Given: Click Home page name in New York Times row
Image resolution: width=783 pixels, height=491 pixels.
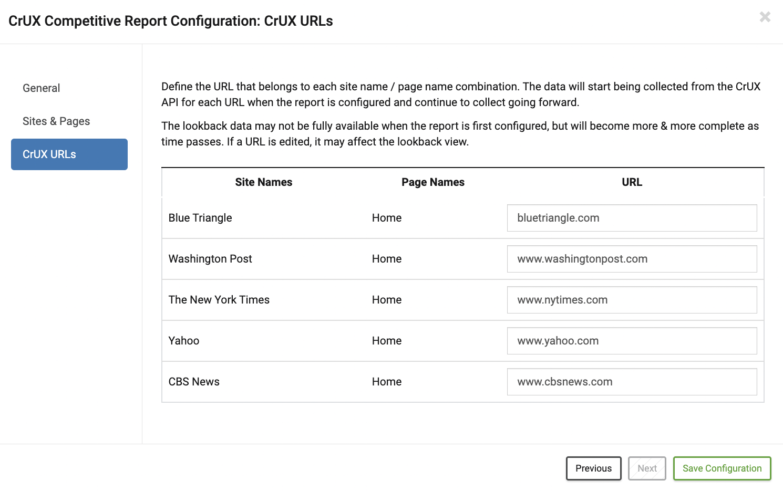Looking at the screenshot, I should click(387, 300).
